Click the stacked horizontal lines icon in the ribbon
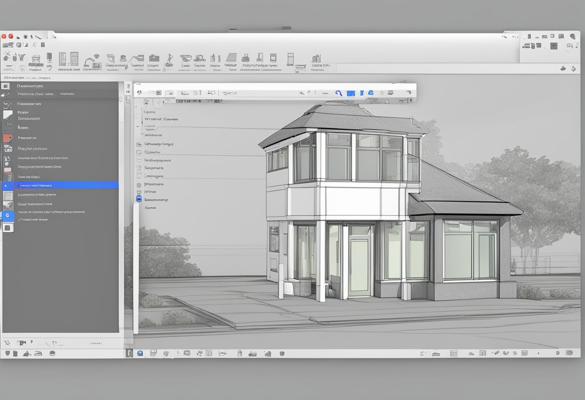The image size is (585, 400). [231, 58]
